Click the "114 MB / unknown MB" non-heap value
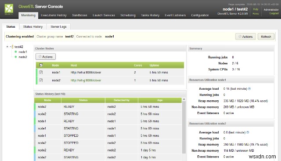 point(239,150)
